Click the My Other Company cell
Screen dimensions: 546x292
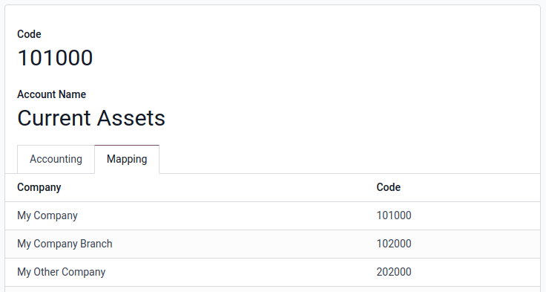pyautogui.click(x=62, y=272)
